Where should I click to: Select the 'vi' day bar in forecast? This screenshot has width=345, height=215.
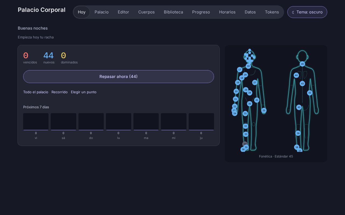[x=36, y=122]
